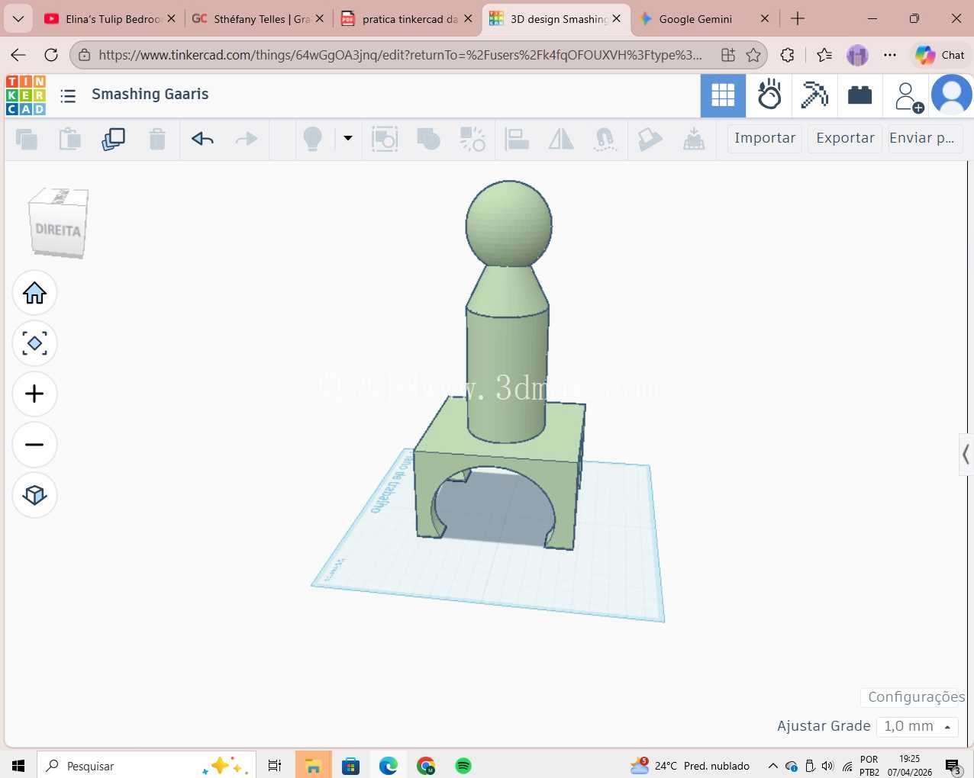
Task: Go back in browser
Action: point(18,55)
